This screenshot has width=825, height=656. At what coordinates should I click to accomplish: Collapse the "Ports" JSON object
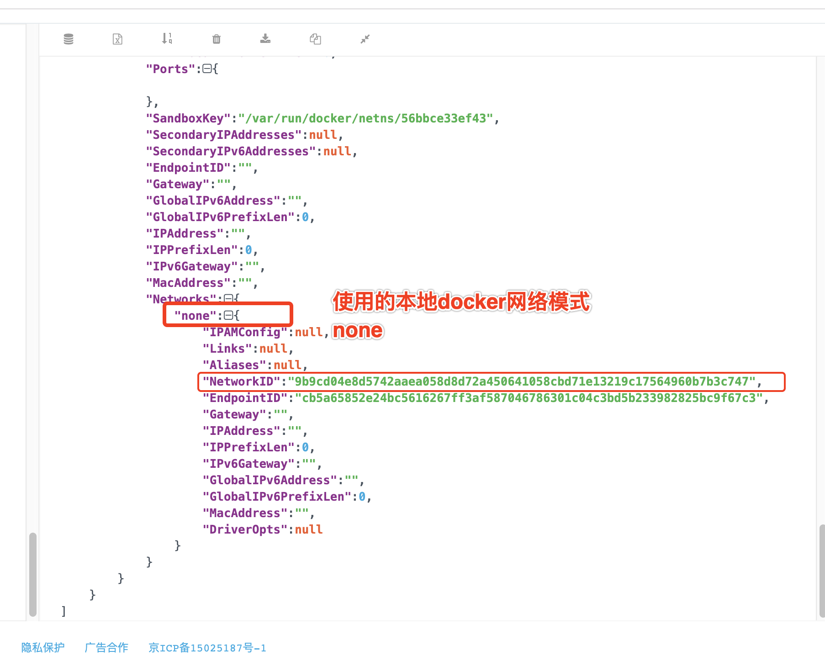coord(207,69)
